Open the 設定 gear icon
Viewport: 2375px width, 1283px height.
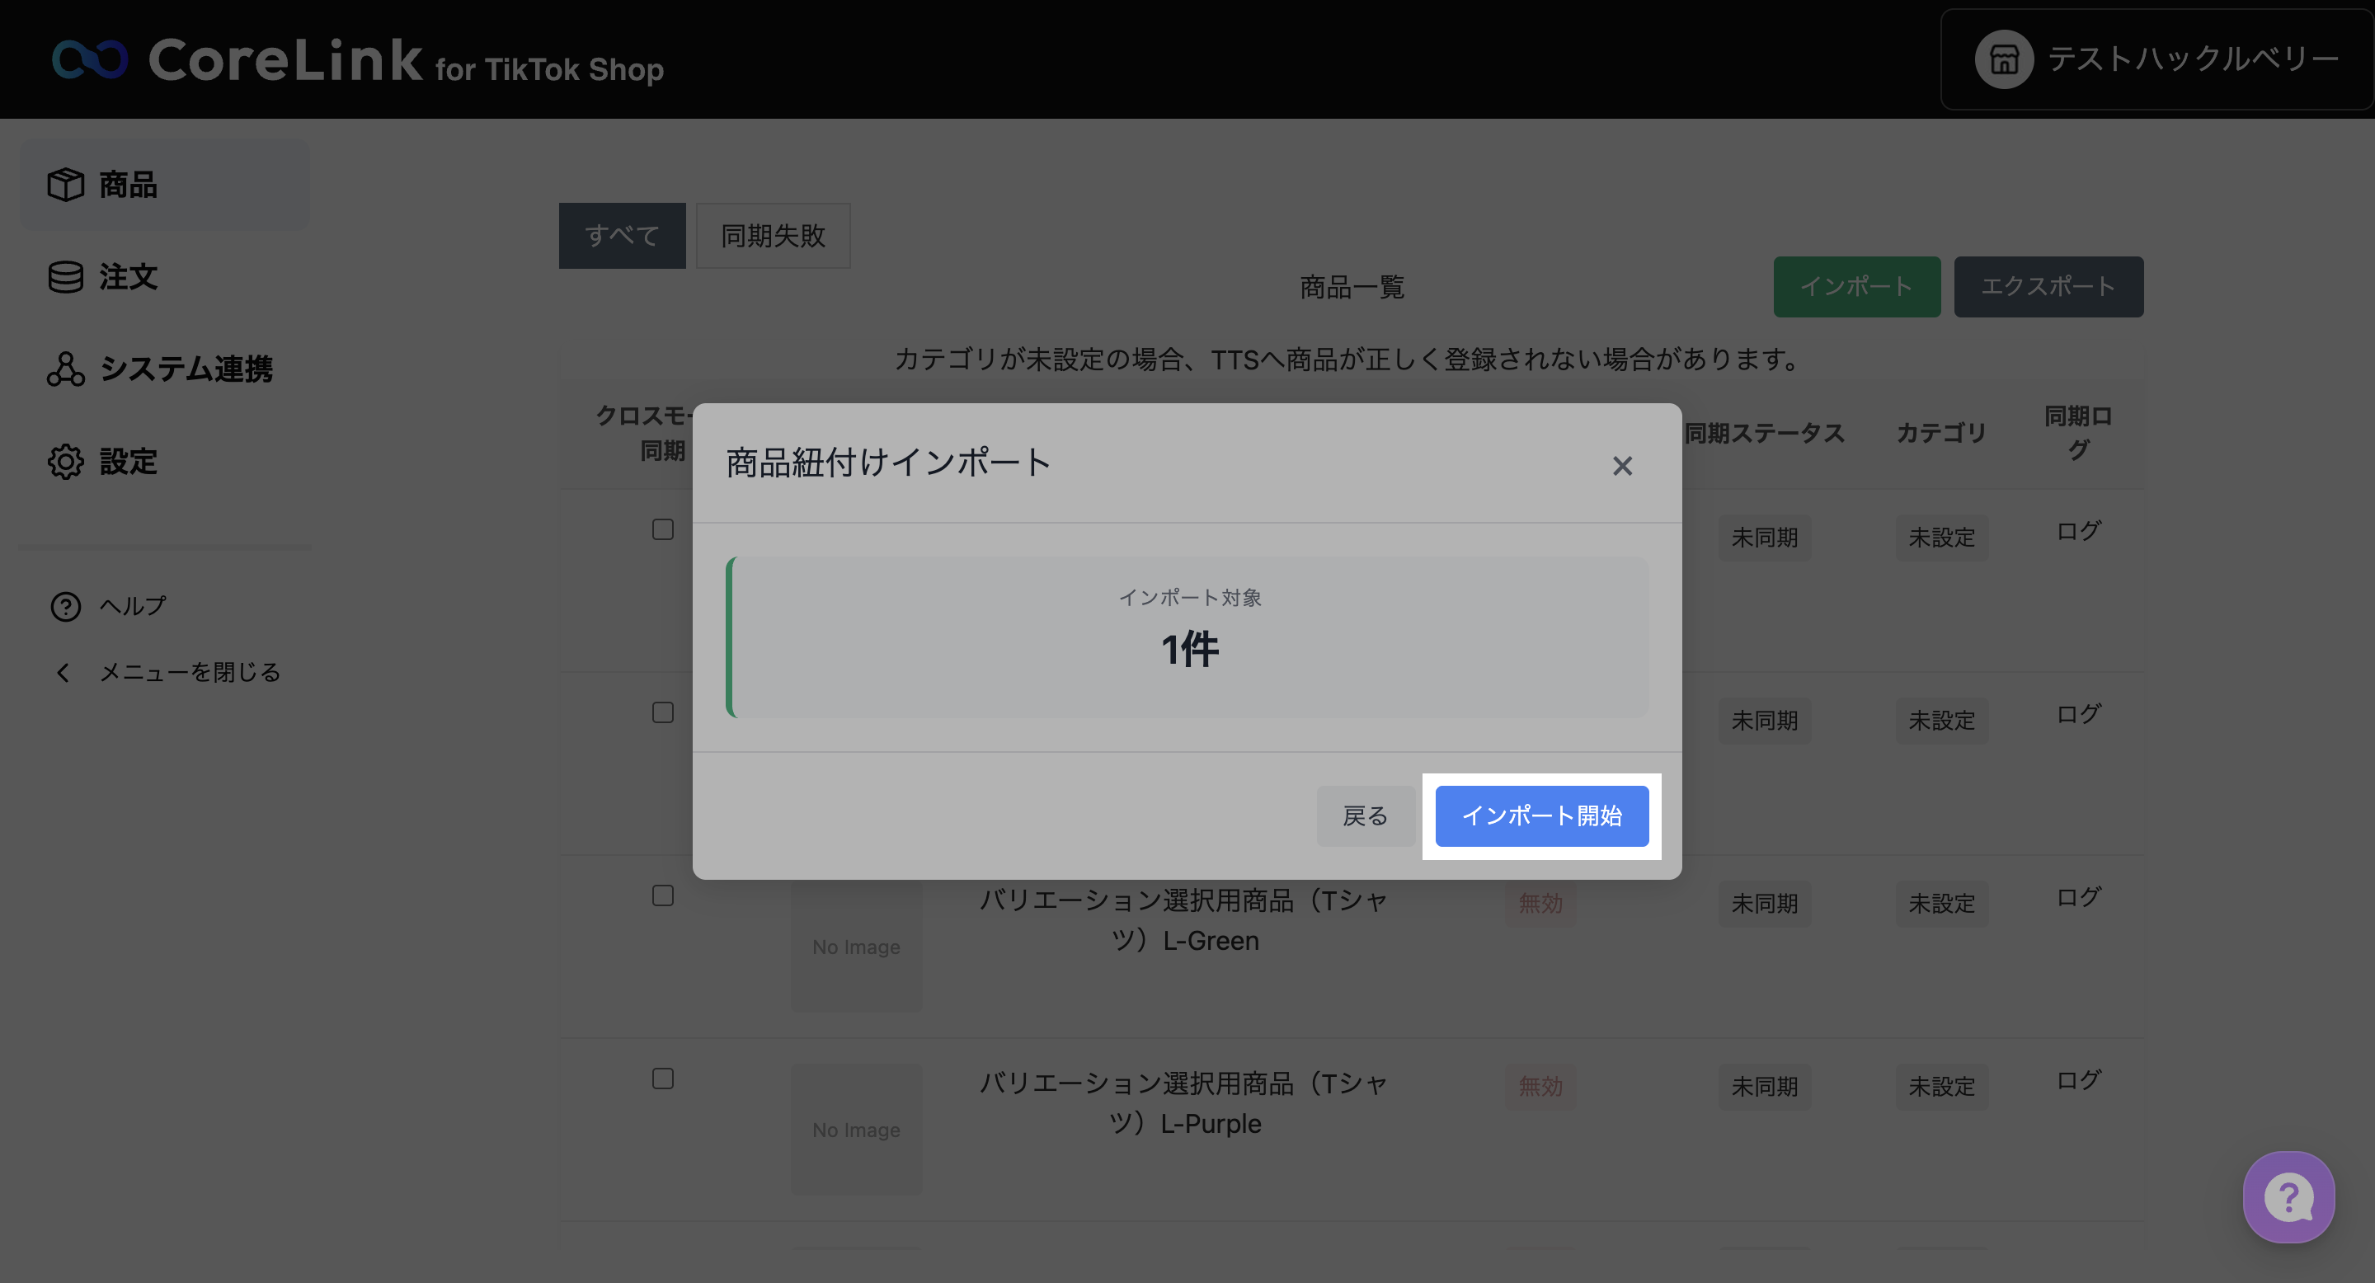(x=65, y=461)
